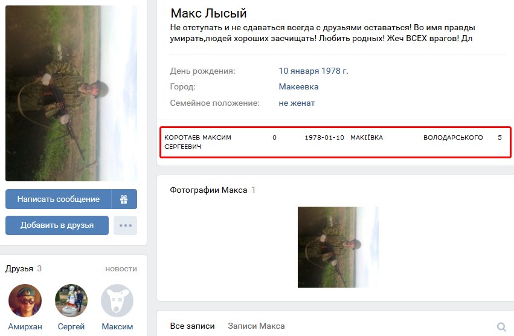Open Сергей's avatar in friends list
Screen dimensions: 514x336
coord(71,300)
